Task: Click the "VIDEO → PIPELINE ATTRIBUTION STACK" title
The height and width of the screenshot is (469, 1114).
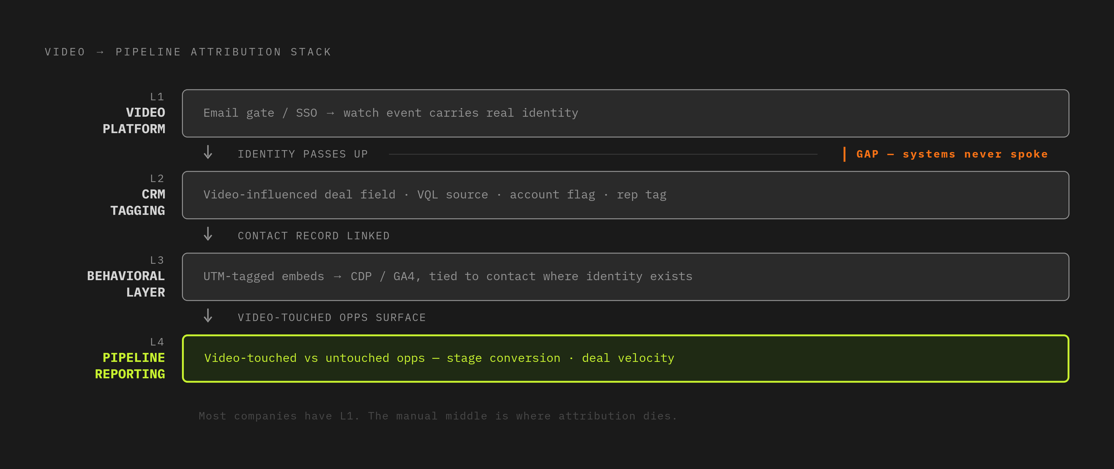Action: click(188, 52)
